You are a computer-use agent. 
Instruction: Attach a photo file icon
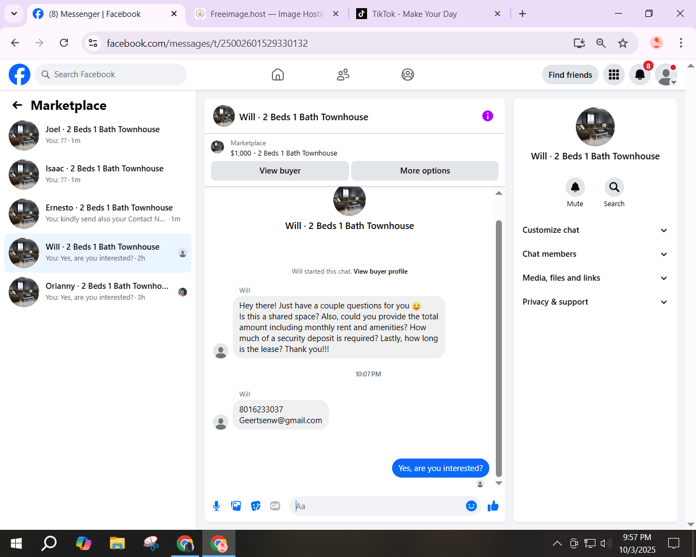[236, 506]
